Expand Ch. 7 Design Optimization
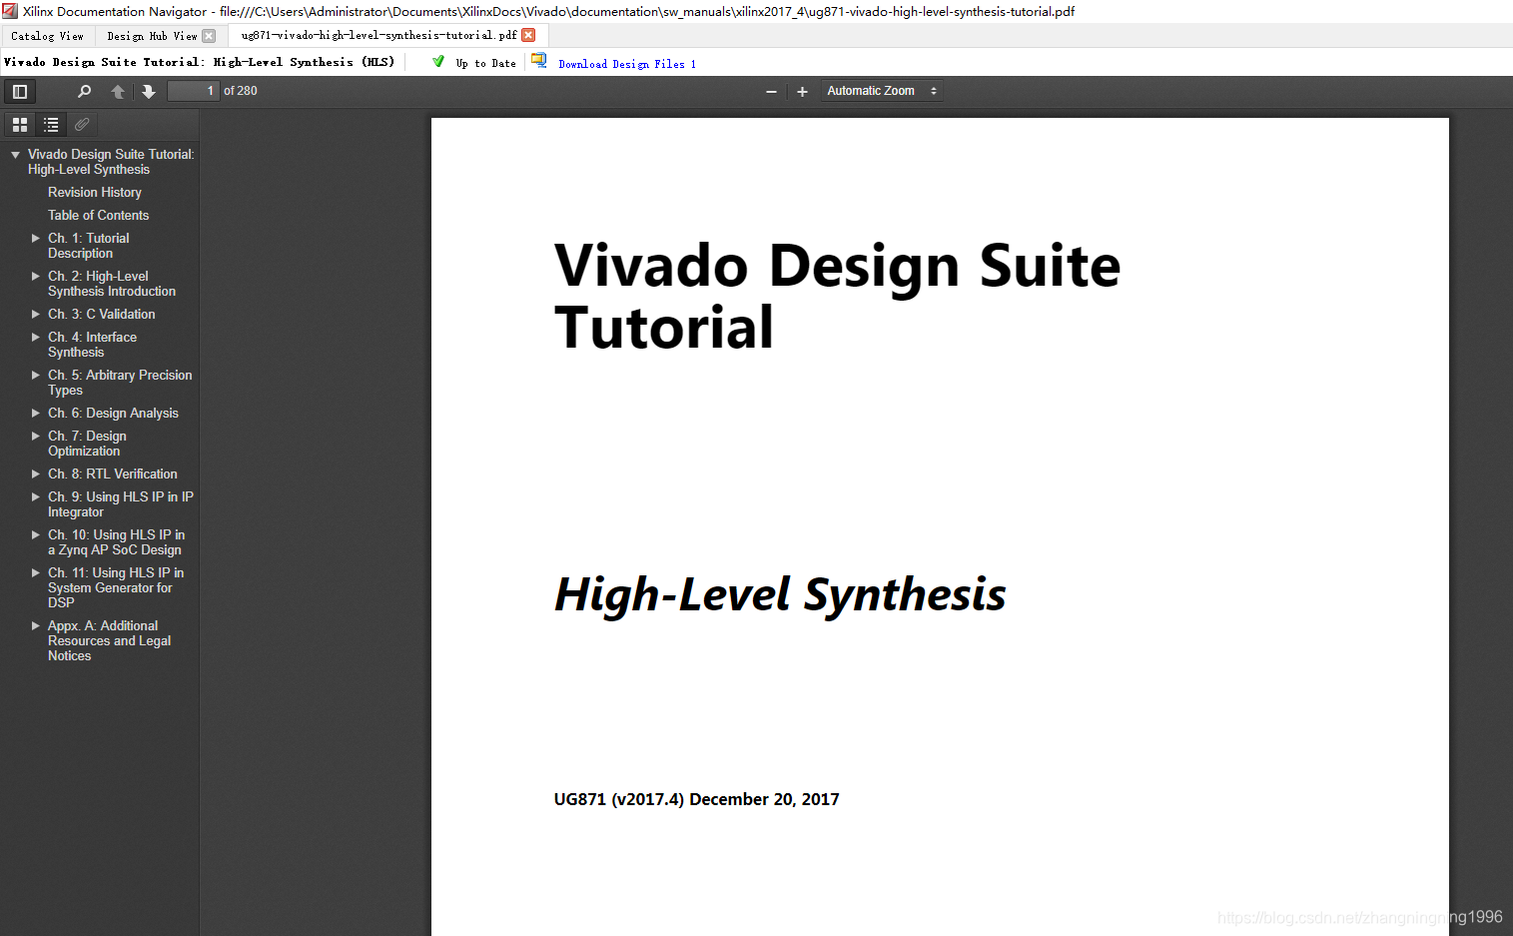Screen dimensions: 1513x936 click(36, 437)
